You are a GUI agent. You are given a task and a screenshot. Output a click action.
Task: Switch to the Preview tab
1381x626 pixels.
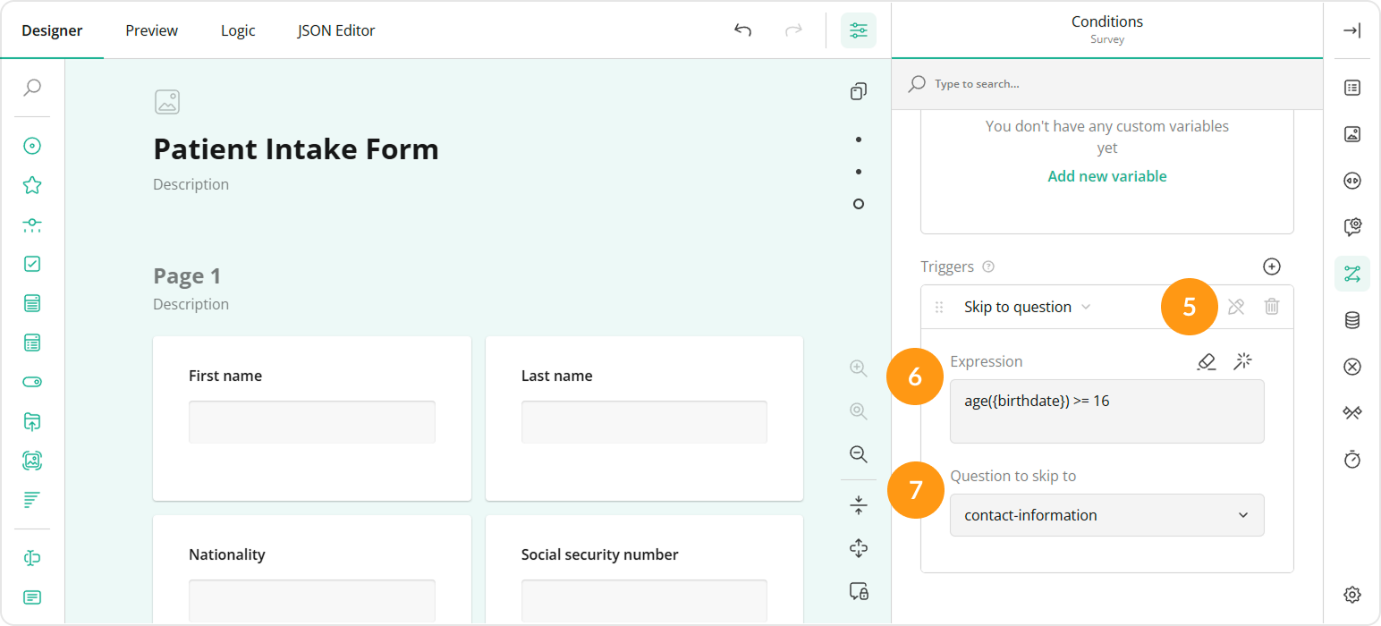click(150, 30)
